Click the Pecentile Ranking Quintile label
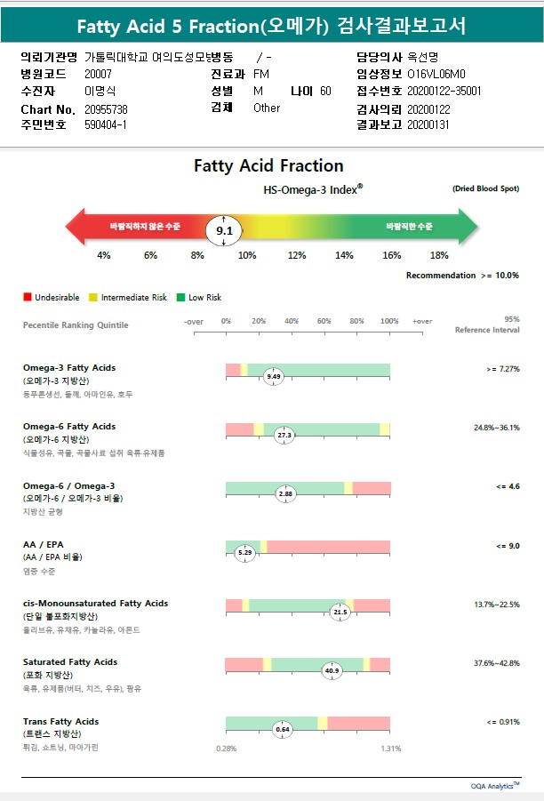The height and width of the screenshot is (801, 544). [76, 325]
